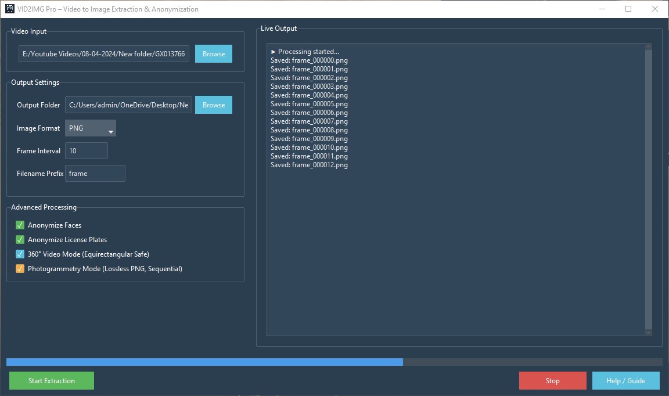Browse for the output folder
The image size is (669, 396).
click(x=213, y=105)
